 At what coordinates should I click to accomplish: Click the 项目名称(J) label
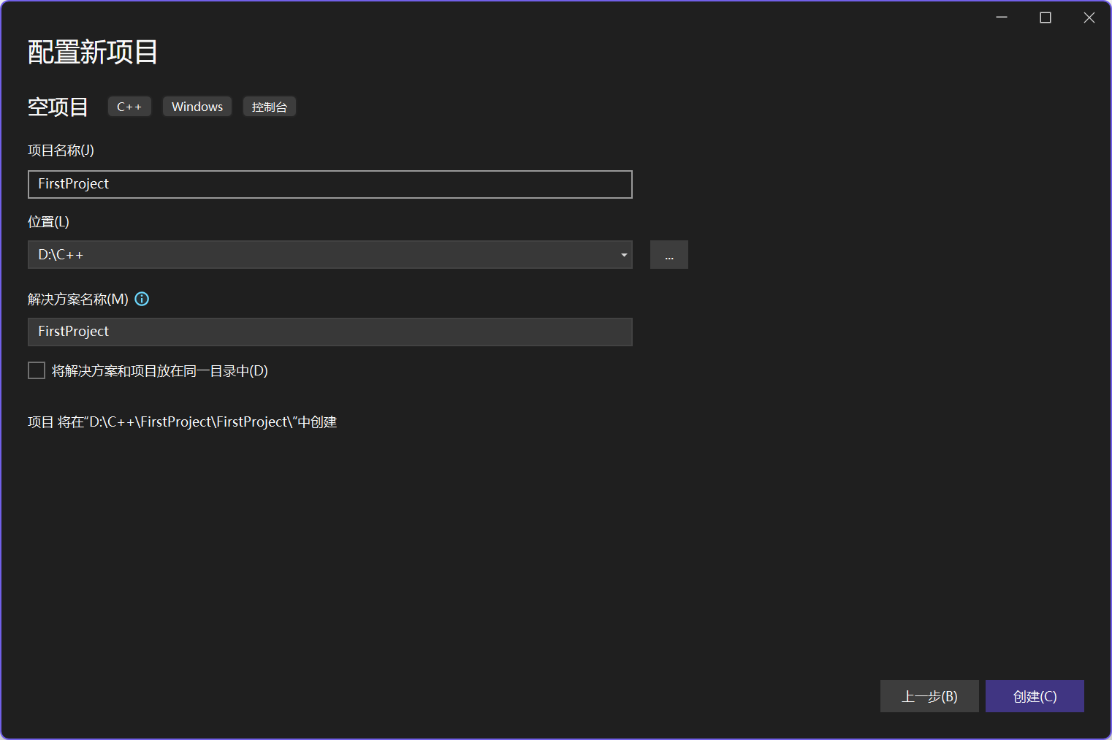(61, 150)
